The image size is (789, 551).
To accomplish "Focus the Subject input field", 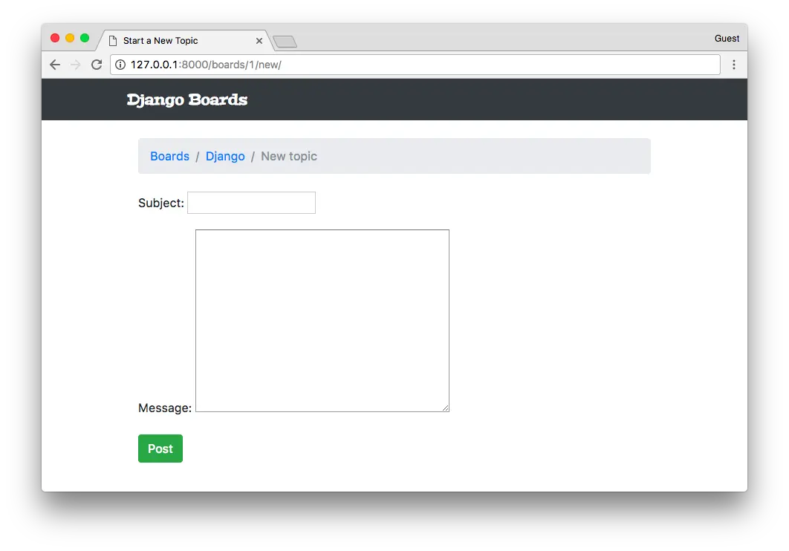I will 252,203.
